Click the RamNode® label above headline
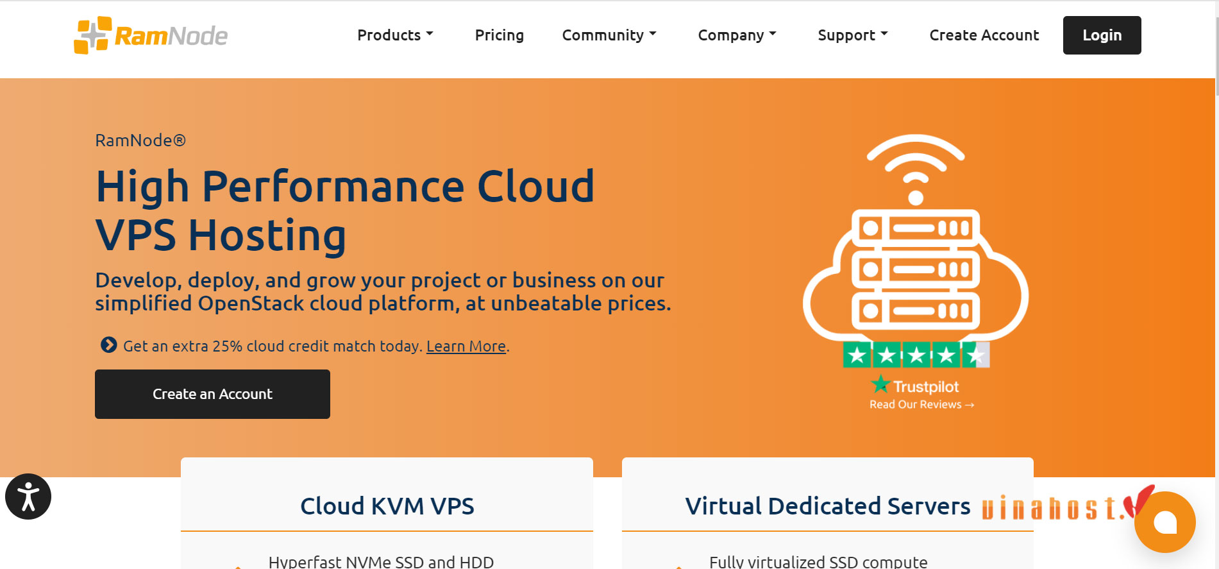Screen dimensions: 1219x569 coord(140,140)
